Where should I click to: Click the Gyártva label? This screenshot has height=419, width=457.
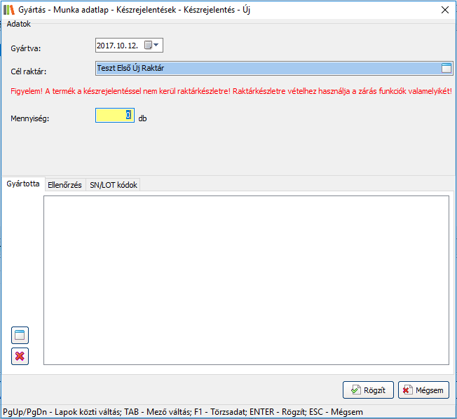[26, 48]
